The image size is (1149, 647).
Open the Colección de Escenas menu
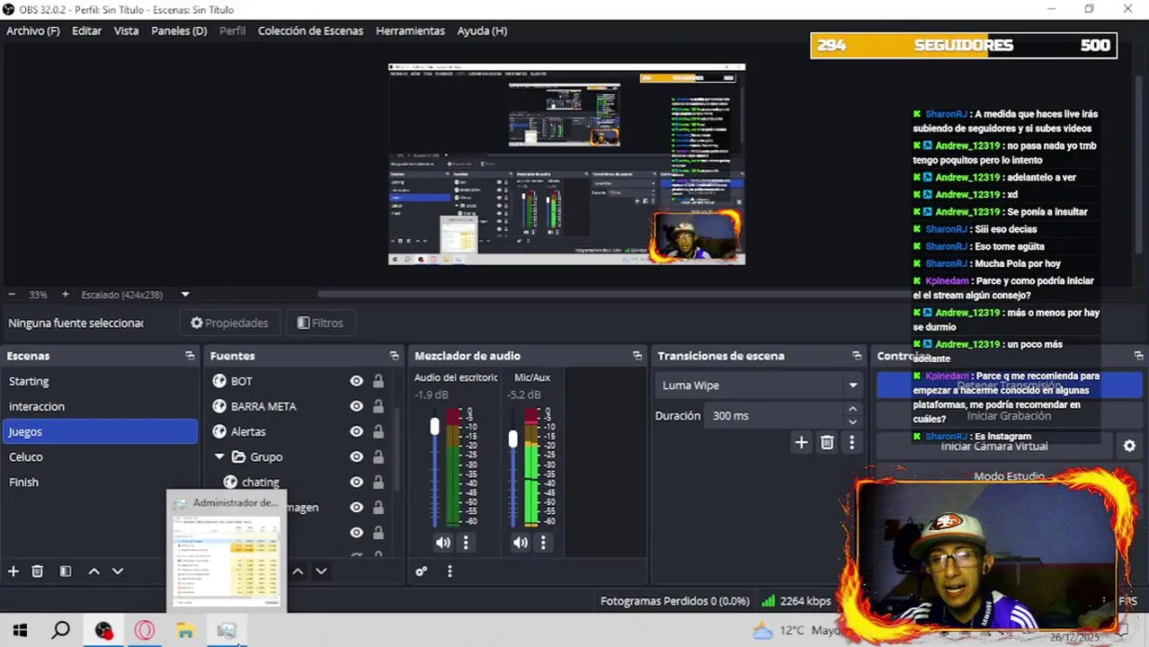(x=311, y=31)
